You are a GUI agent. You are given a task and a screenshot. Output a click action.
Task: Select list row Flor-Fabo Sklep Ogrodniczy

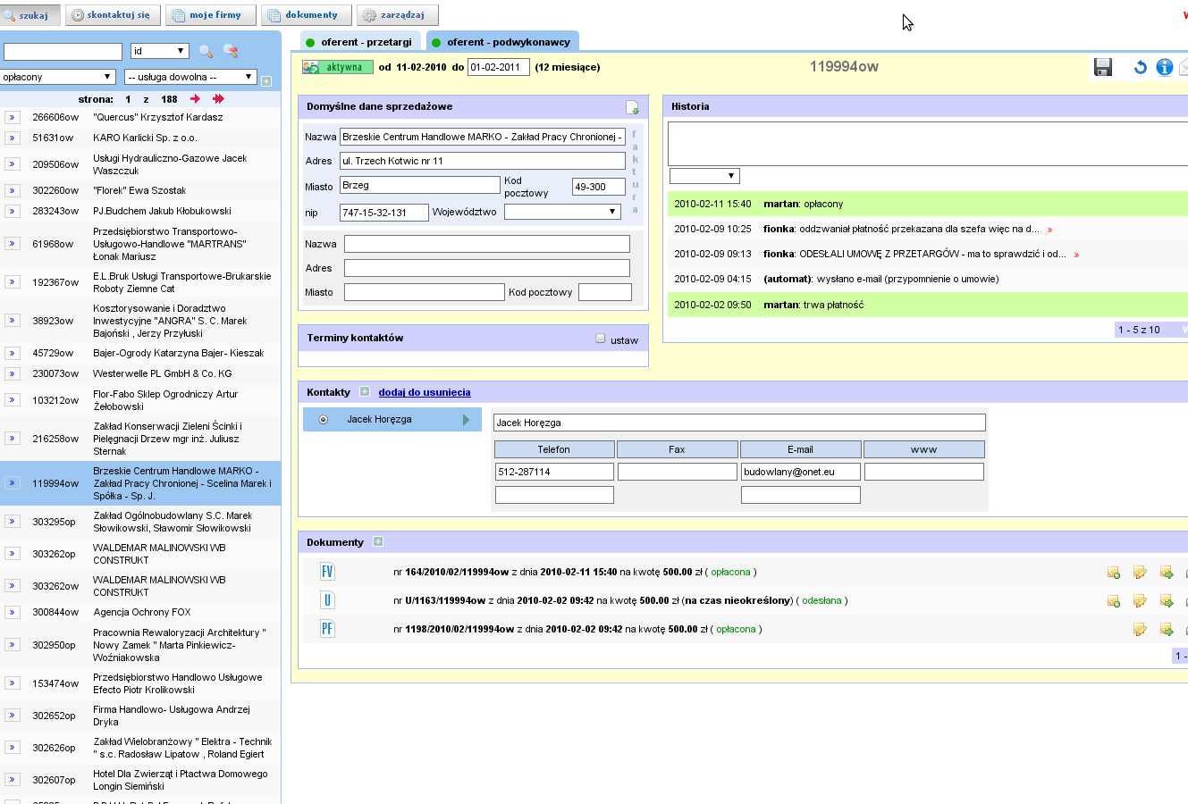click(140, 400)
